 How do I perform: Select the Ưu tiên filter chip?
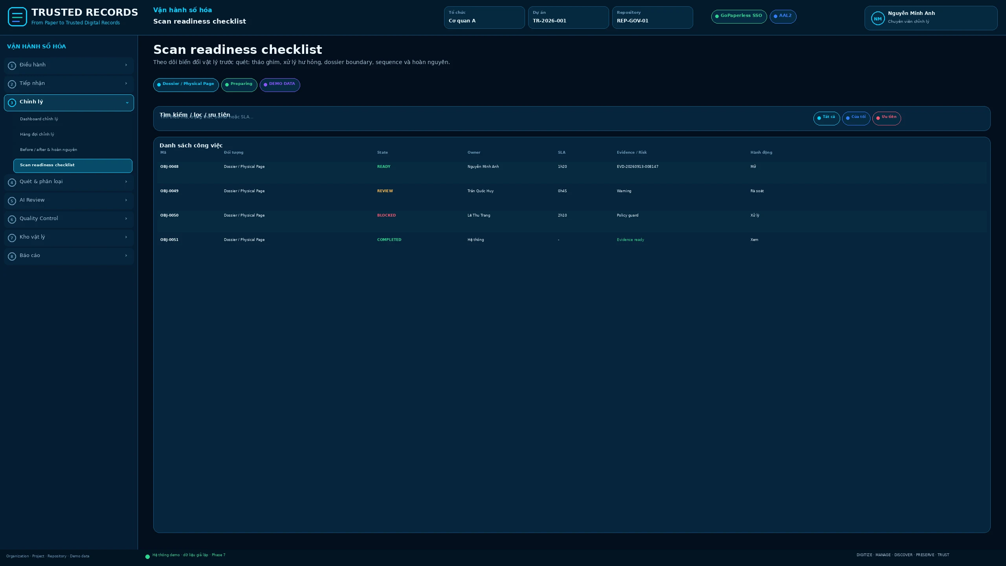887,118
